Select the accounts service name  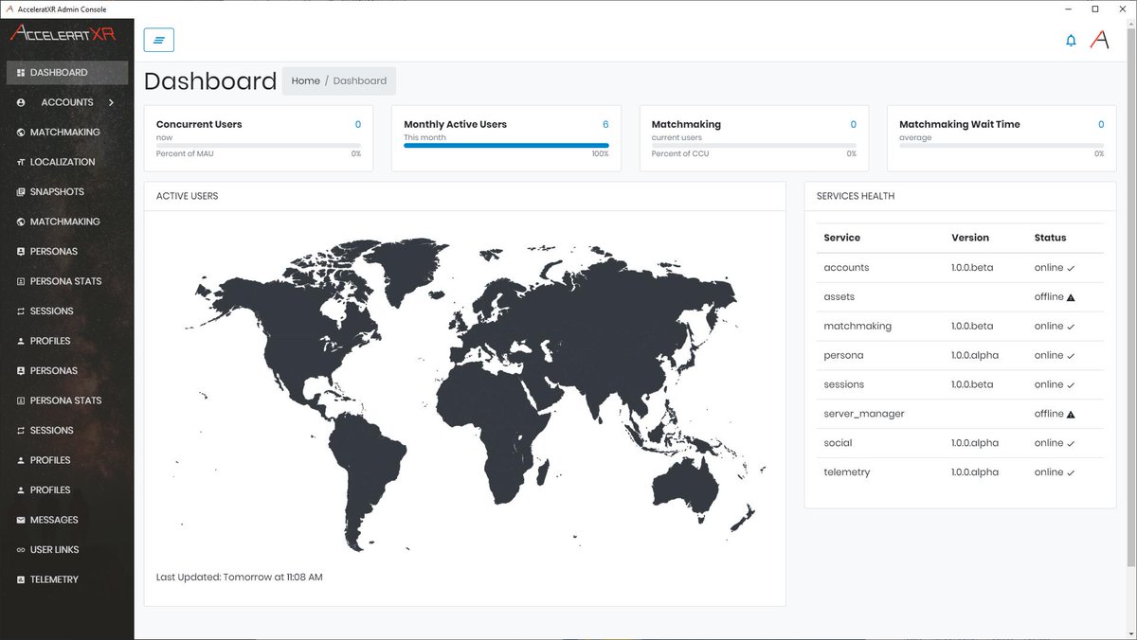coord(846,268)
